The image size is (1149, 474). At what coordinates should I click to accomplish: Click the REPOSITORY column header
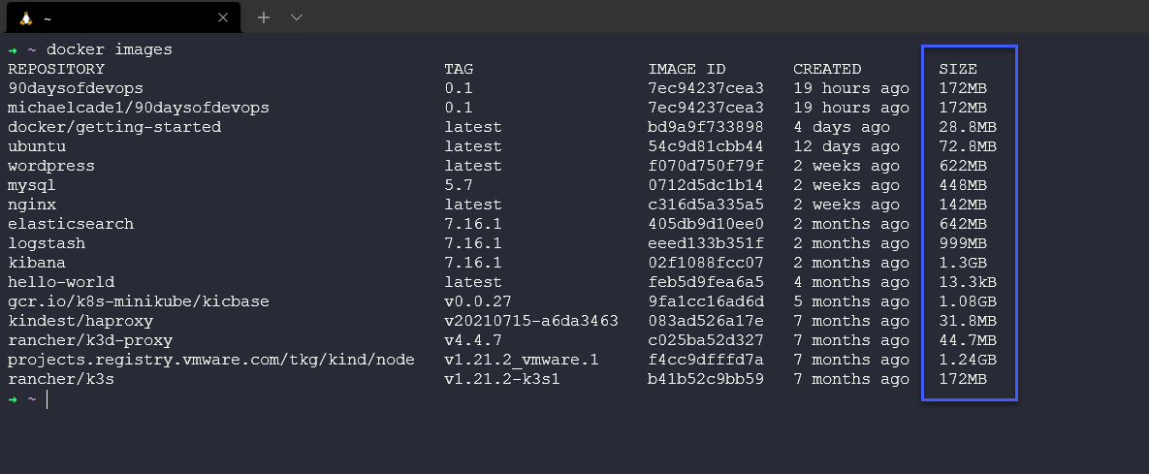pos(56,69)
